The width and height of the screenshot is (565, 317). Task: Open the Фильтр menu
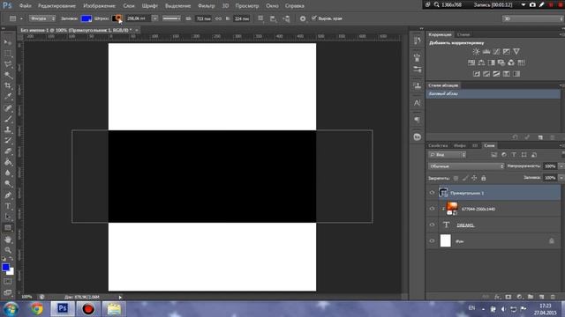[206, 6]
